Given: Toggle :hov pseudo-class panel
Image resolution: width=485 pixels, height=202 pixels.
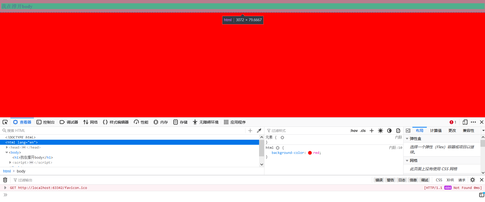Looking at the screenshot, I should coord(354,131).
